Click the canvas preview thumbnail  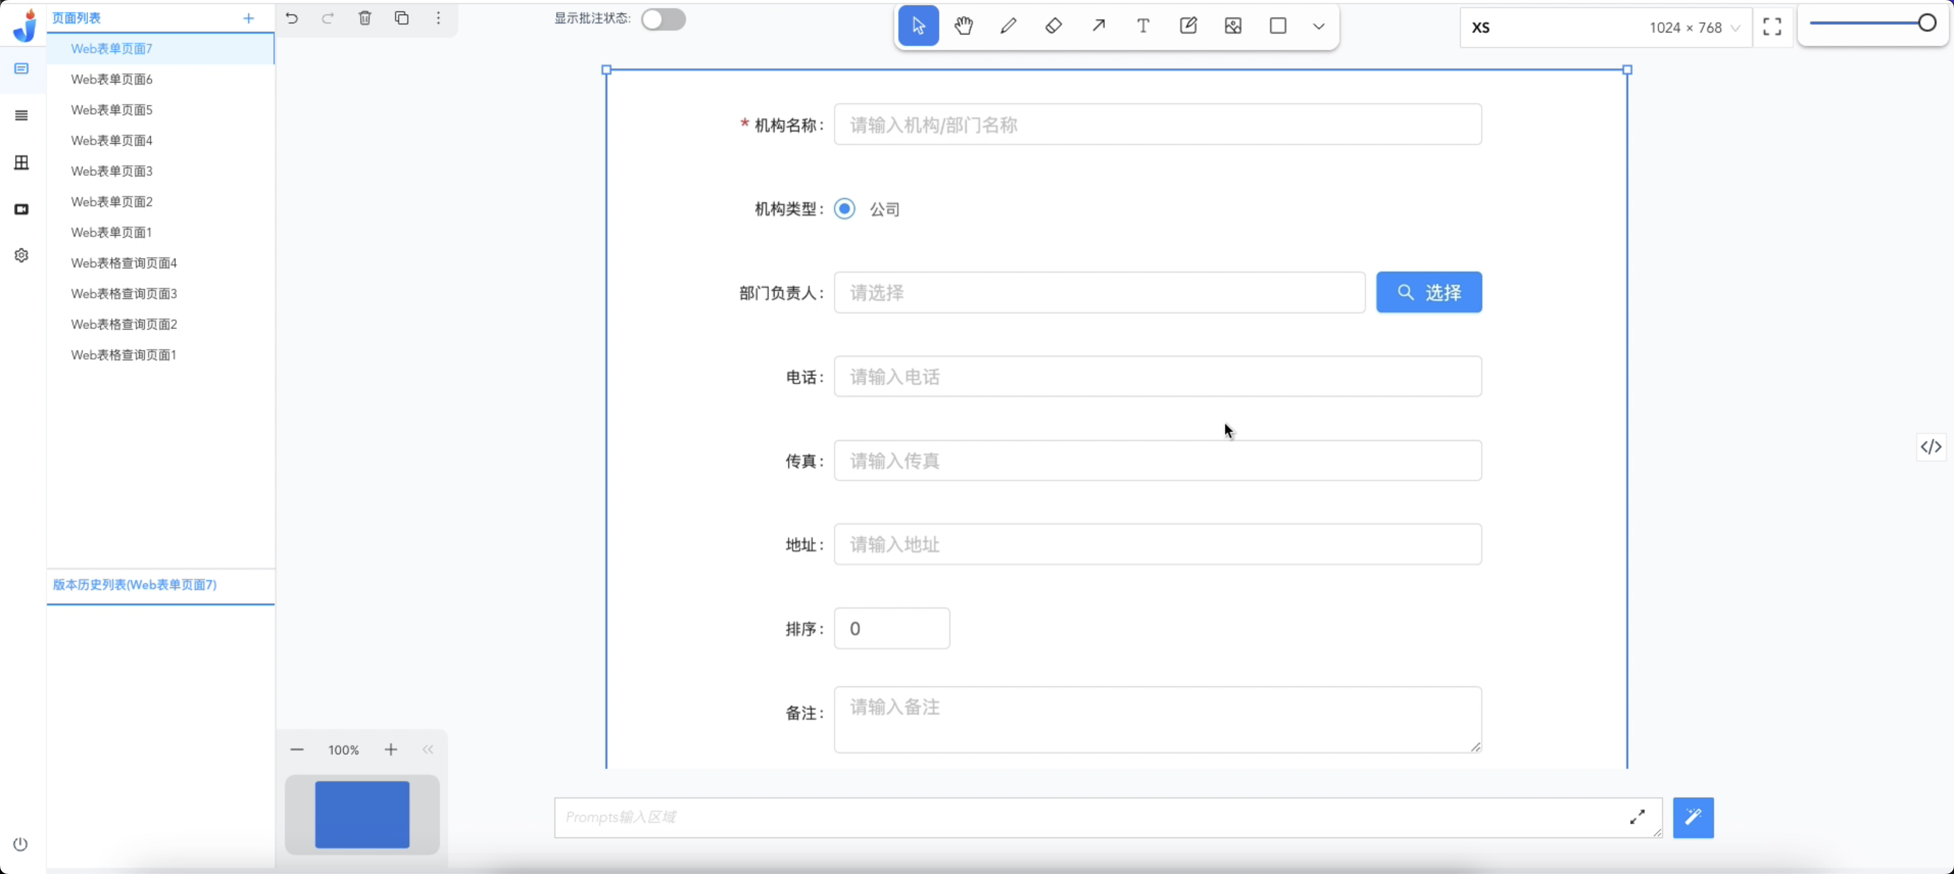click(362, 814)
